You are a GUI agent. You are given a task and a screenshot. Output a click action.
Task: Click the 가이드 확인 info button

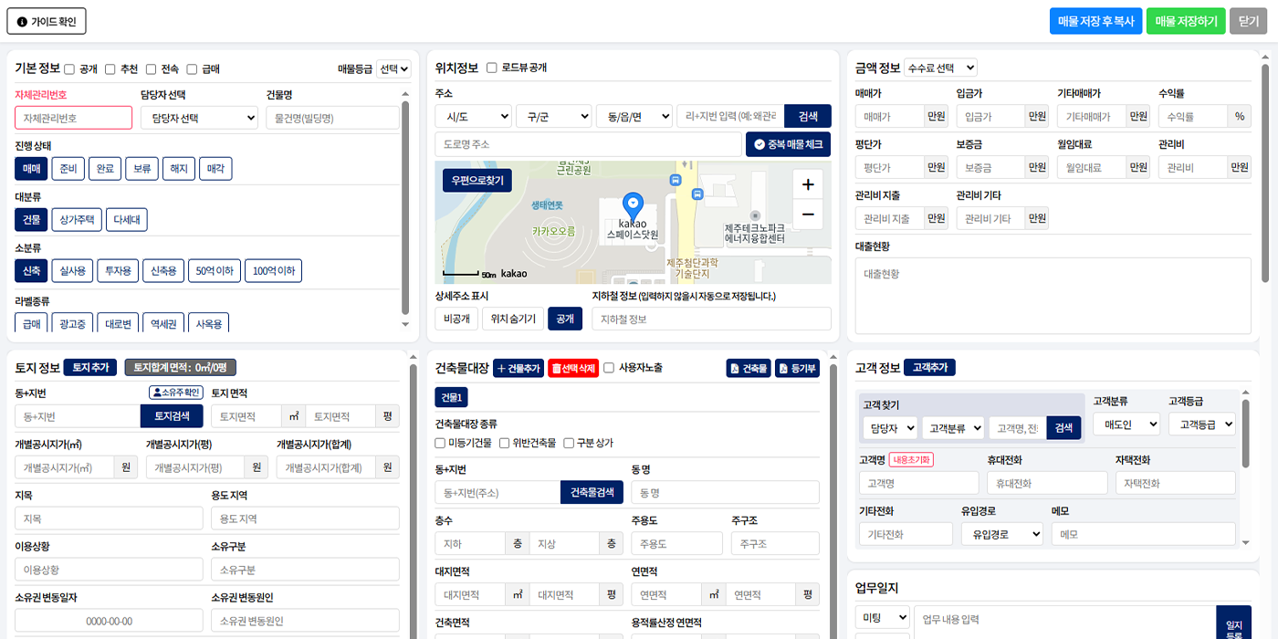click(47, 21)
